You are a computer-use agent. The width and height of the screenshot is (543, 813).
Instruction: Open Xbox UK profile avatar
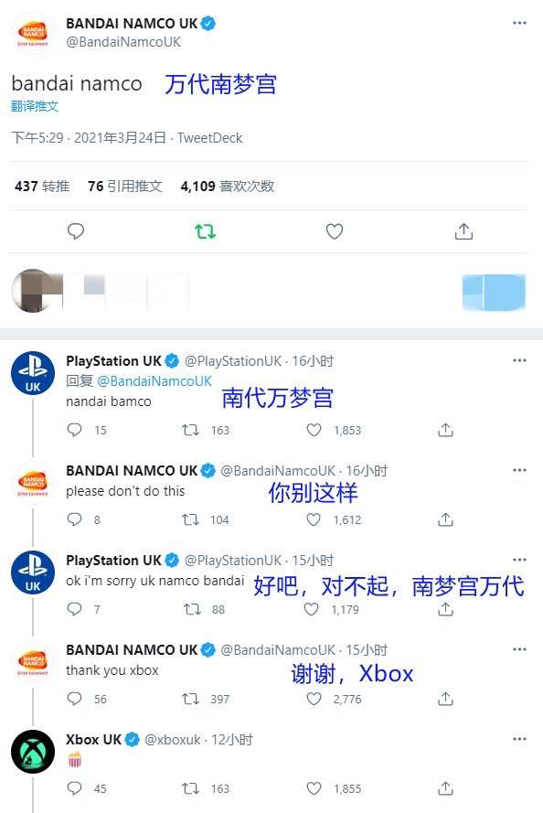pyautogui.click(x=33, y=752)
